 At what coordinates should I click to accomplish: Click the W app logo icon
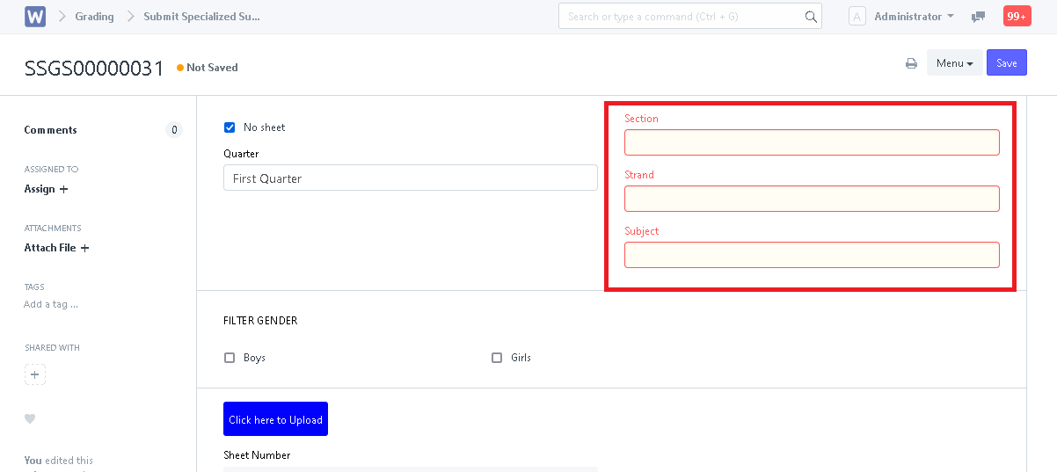point(35,17)
